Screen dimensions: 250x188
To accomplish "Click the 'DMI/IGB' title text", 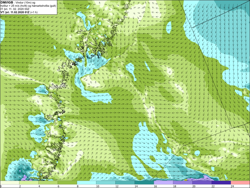I will (x=7, y=2).
